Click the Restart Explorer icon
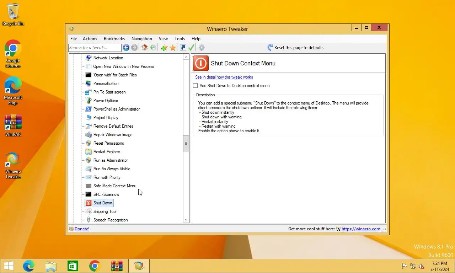Viewport: 455px width, 273px height. tap(89, 152)
